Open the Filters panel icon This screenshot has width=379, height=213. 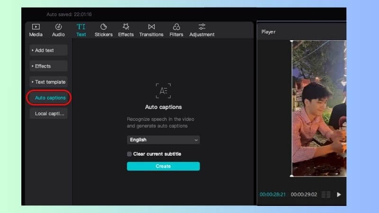point(176,27)
